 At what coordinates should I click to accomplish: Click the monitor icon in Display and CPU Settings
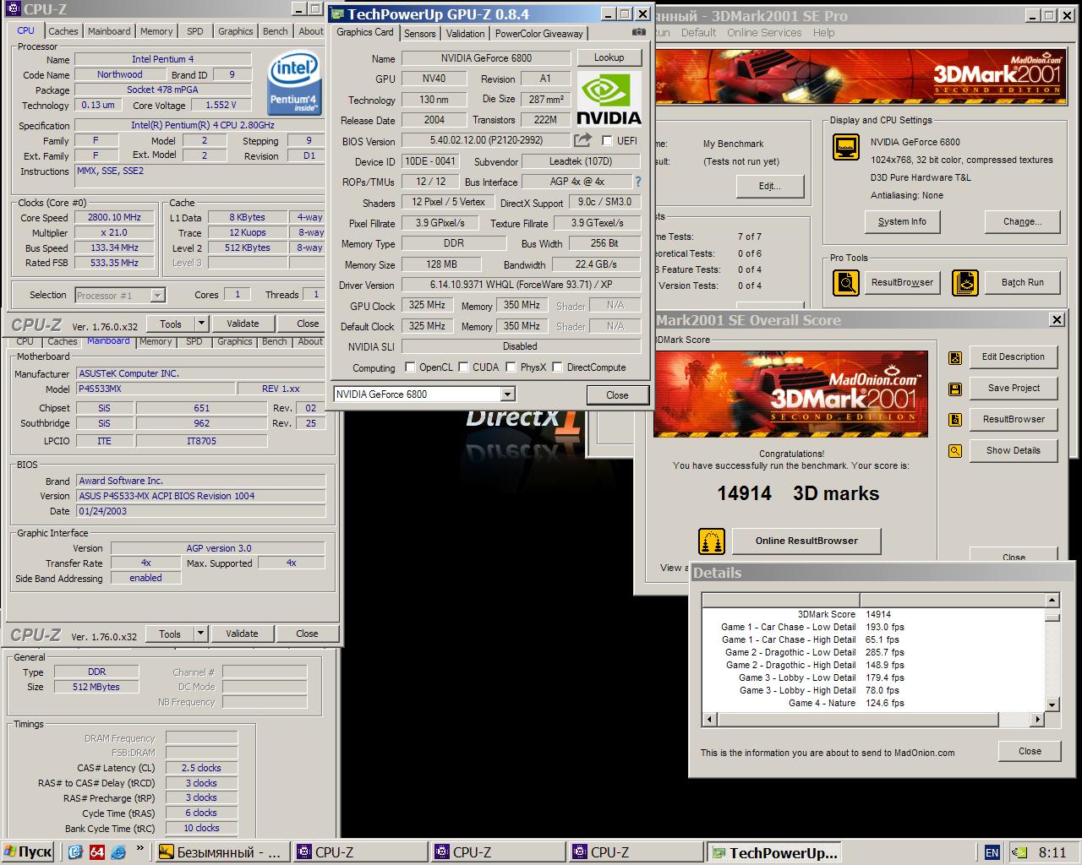pyautogui.click(x=846, y=148)
